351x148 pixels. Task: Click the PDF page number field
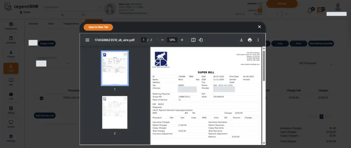[144, 40]
